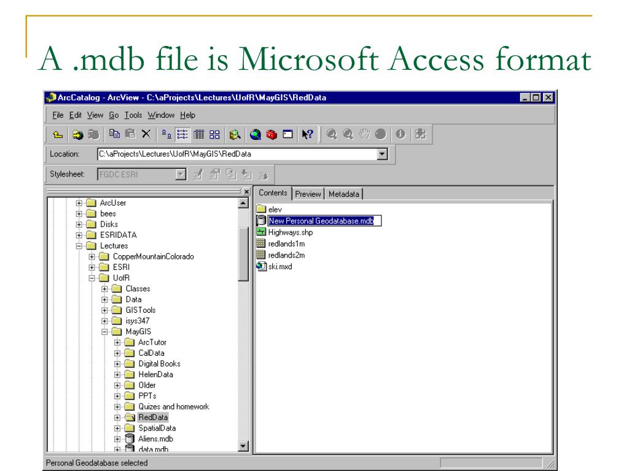Click the Import Metadata icon
Image resolution: width=629 pixels, height=471 pixels.
click(247, 175)
